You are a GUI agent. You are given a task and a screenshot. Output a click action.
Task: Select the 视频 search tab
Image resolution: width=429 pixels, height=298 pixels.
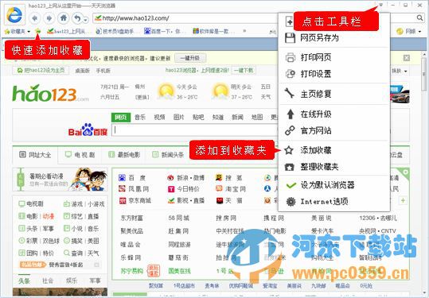click(159, 118)
